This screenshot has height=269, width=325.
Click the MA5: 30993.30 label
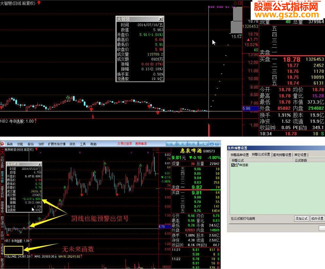coord(45,256)
